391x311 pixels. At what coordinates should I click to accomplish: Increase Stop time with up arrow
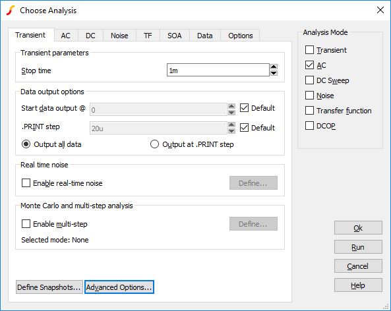coord(274,67)
